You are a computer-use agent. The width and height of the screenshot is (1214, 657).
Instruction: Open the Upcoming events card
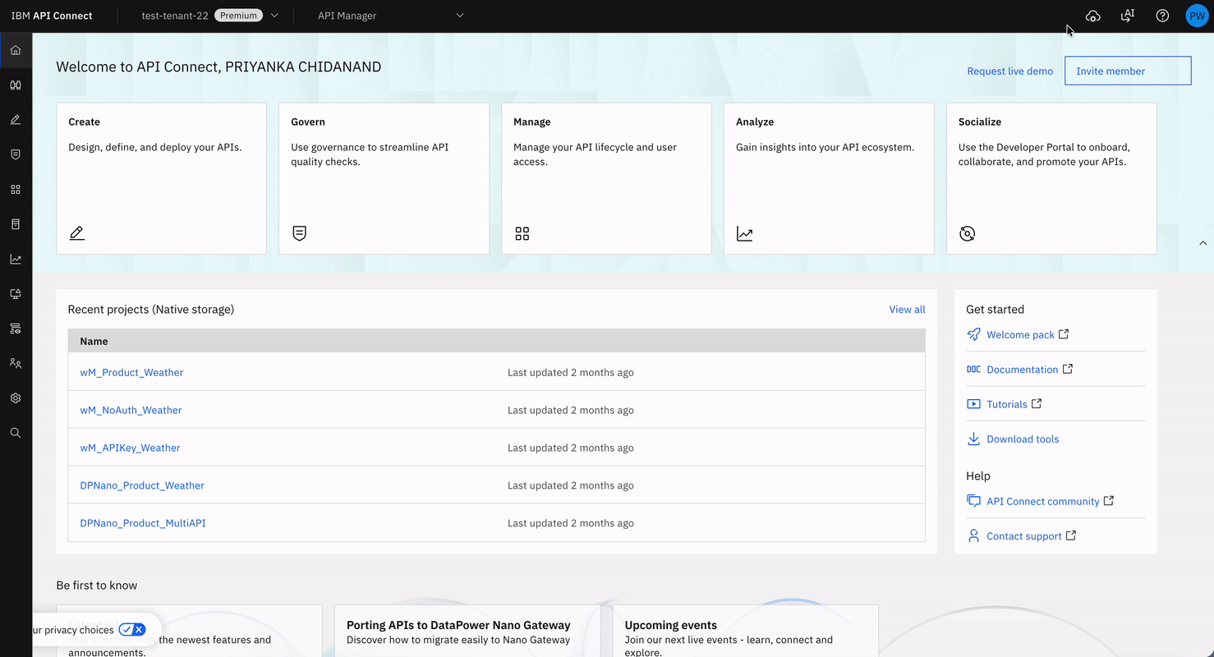click(x=745, y=632)
